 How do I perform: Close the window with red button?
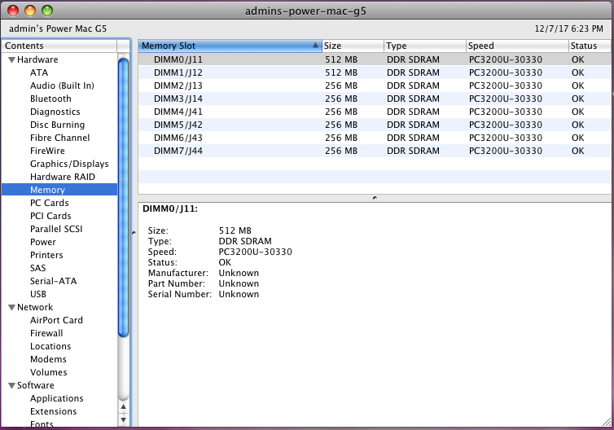tap(13, 11)
